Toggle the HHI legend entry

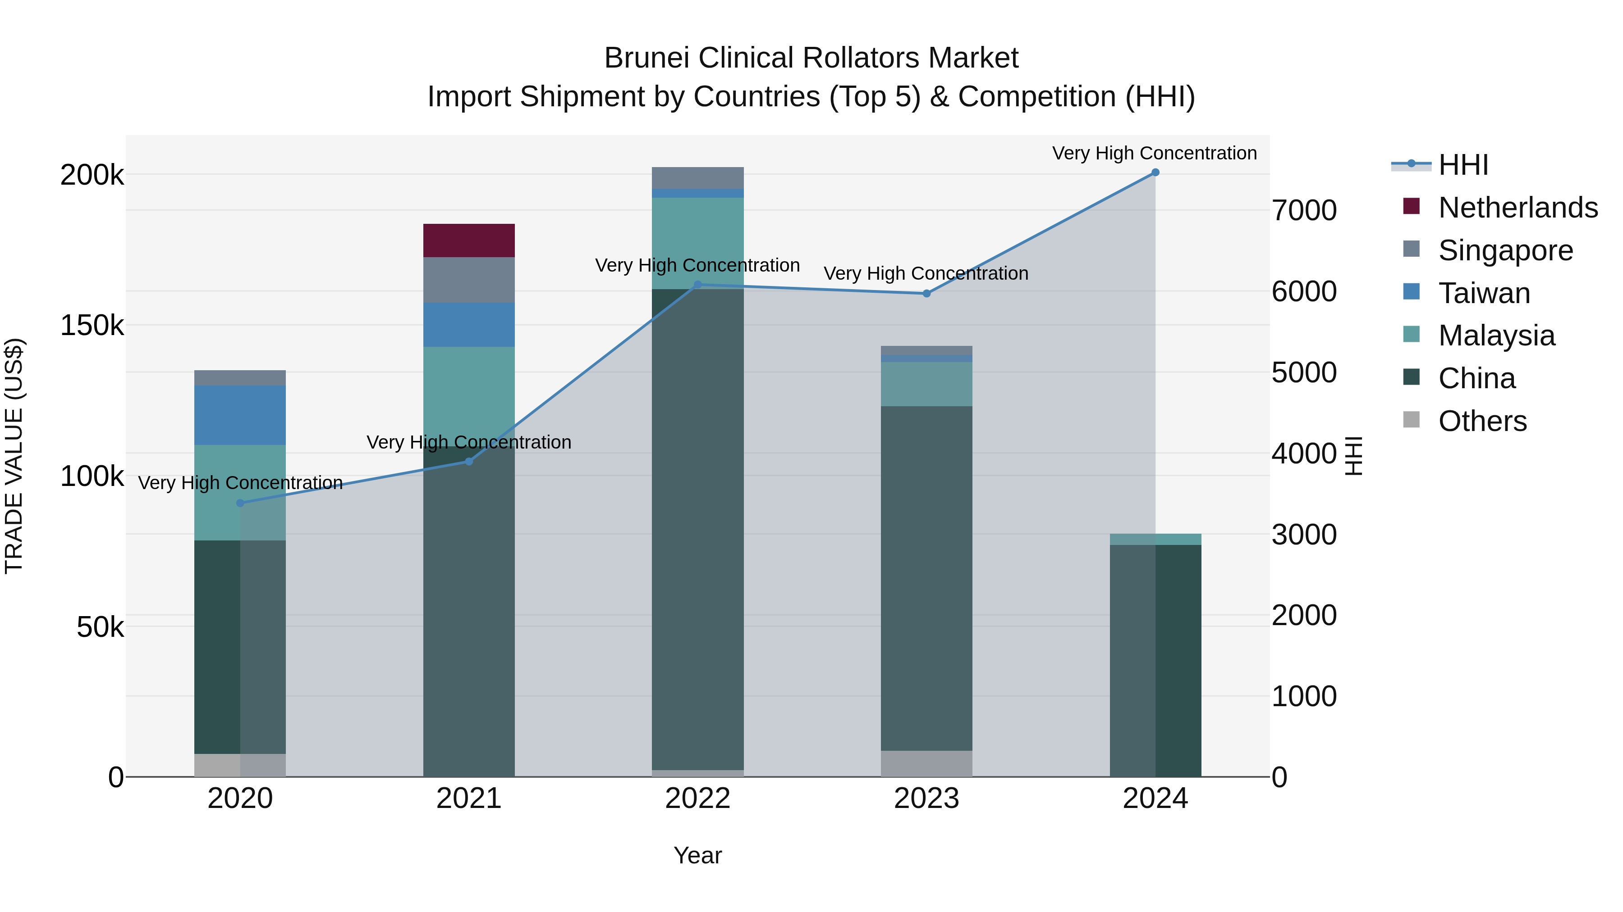click(x=1440, y=165)
